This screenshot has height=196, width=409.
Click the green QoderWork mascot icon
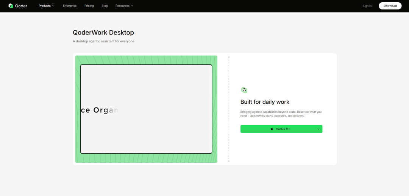[x=244, y=90]
